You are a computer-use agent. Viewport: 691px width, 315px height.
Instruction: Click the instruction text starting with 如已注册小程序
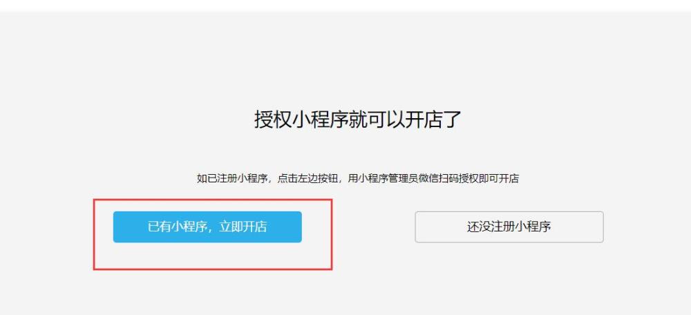[x=357, y=178]
